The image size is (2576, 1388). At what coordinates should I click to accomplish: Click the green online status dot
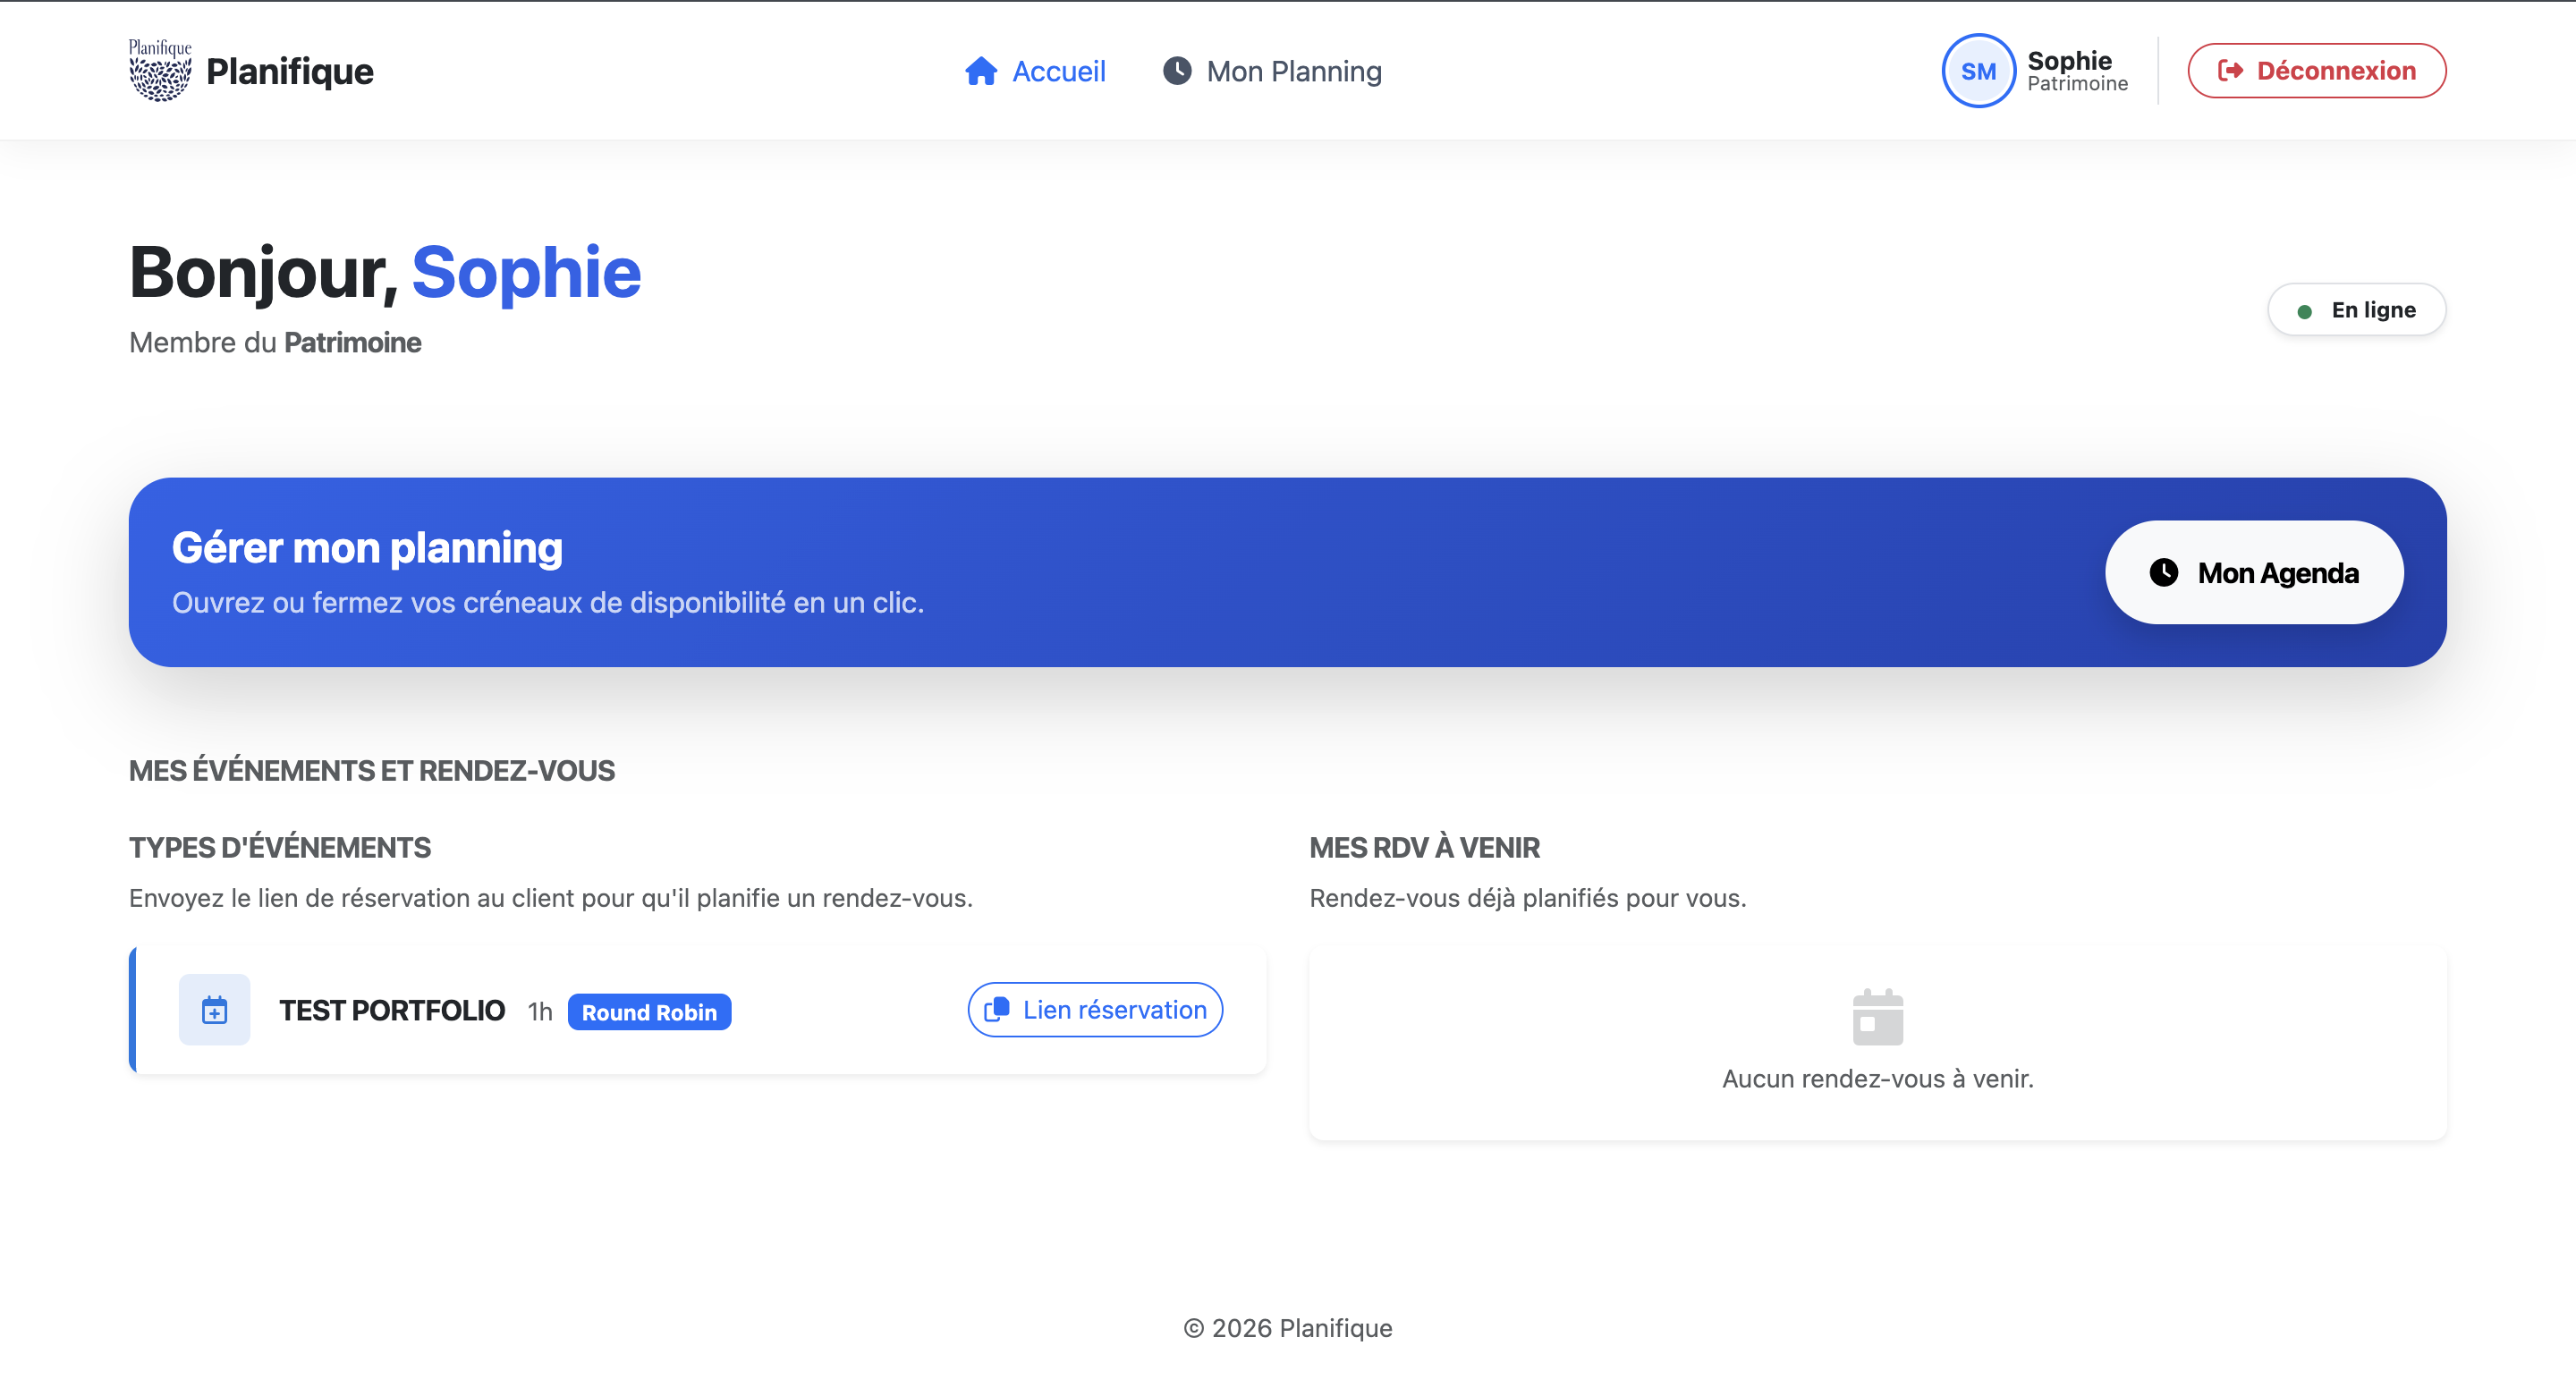(x=2304, y=311)
